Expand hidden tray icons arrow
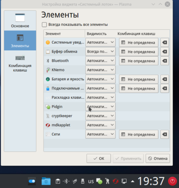The height and width of the screenshot is (188, 179). click(x=133, y=181)
